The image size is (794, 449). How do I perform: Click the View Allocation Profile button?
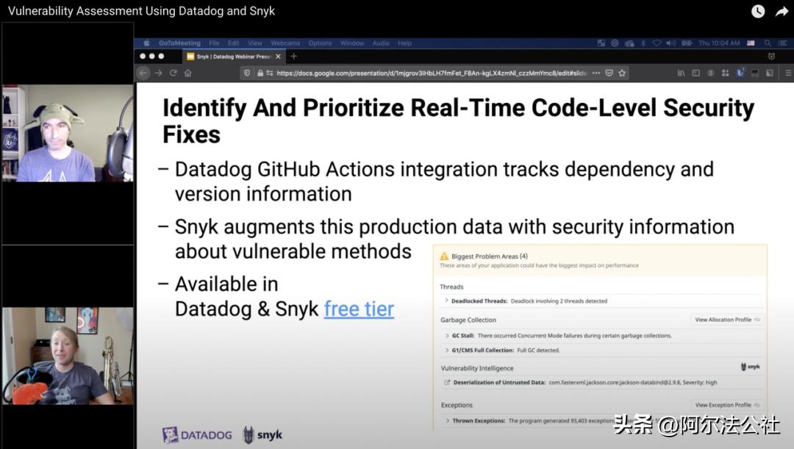pos(726,319)
